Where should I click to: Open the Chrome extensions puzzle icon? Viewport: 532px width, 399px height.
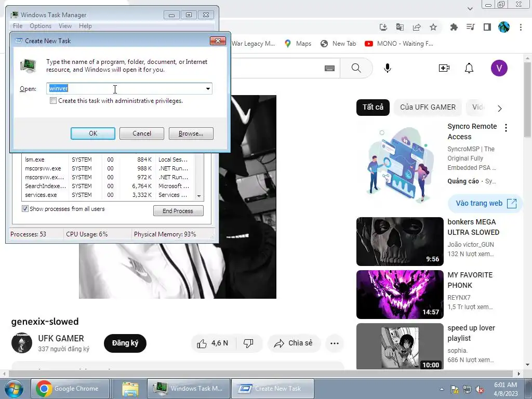(x=454, y=27)
